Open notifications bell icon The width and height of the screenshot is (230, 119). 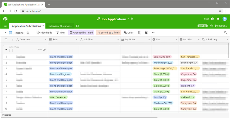point(218,19)
